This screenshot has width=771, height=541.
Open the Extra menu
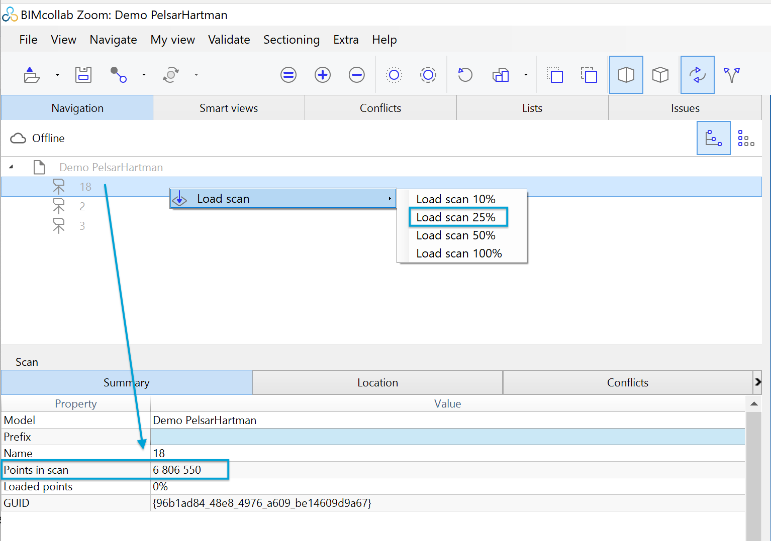(346, 40)
